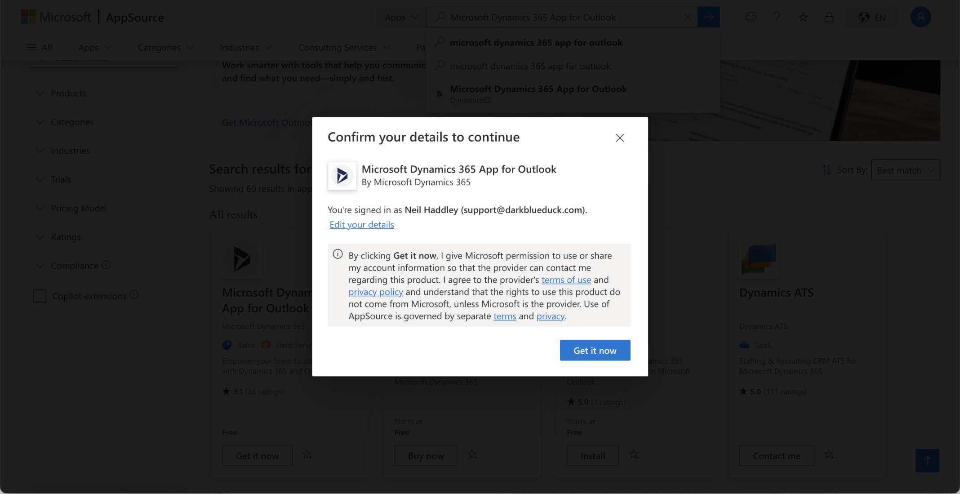Open the user account avatar icon
960x494 pixels.
pos(920,17)
